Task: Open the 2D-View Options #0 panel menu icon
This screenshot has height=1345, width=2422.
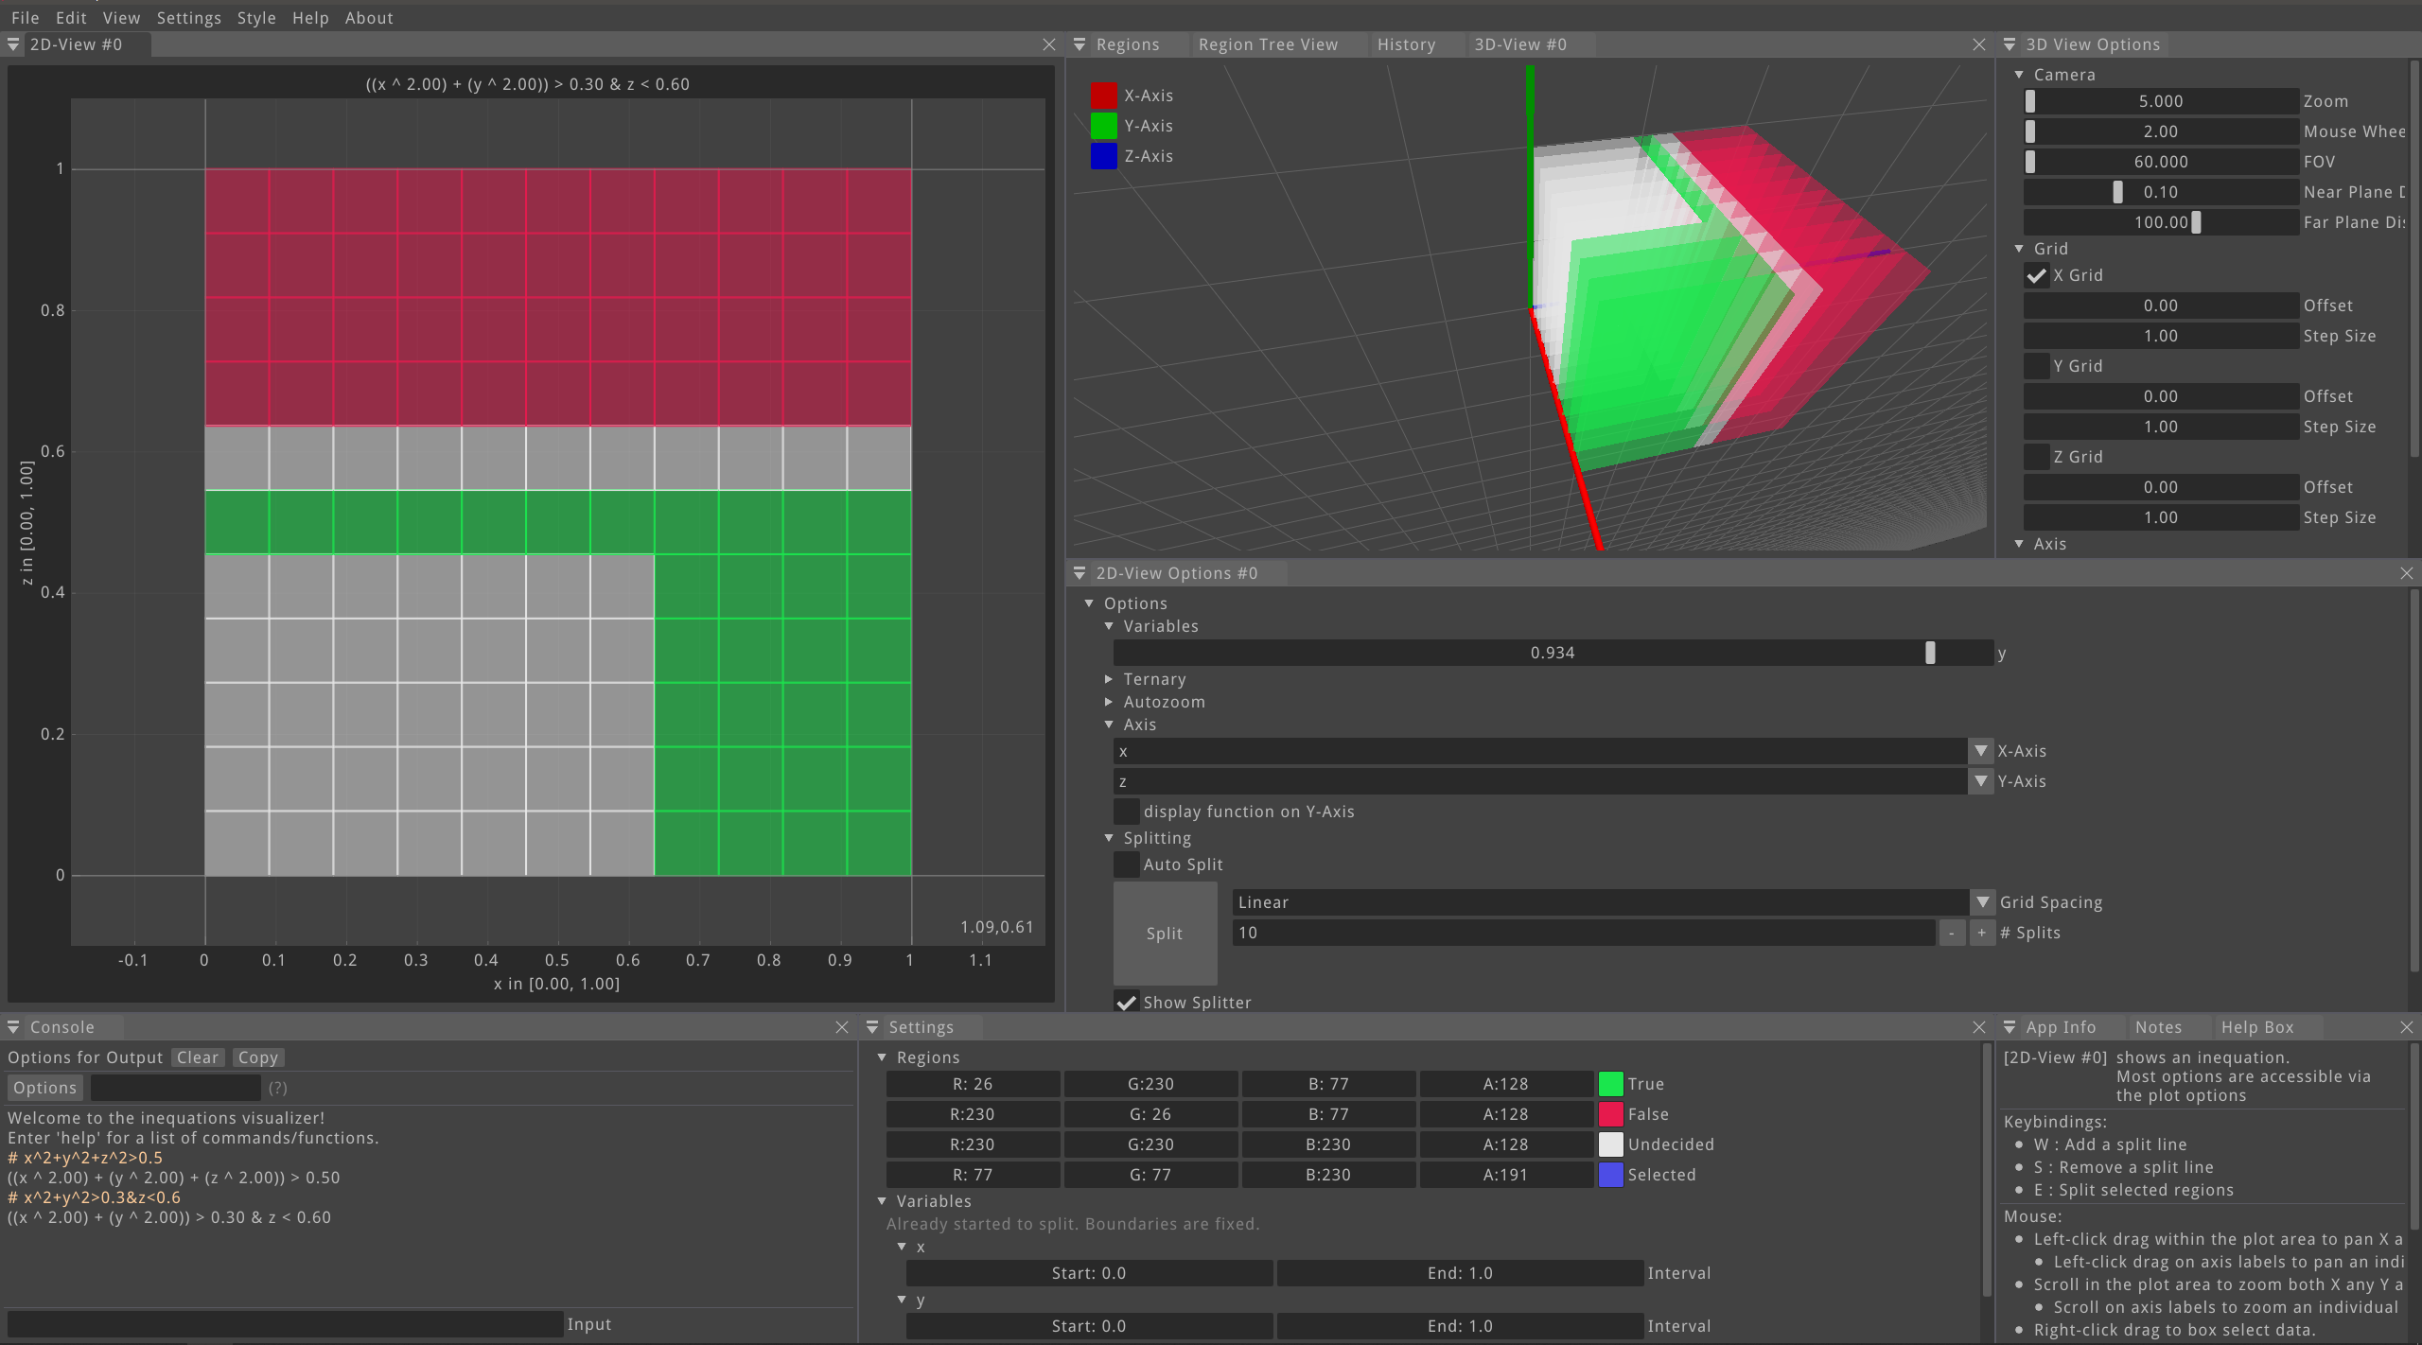Action: point(1079,573)
